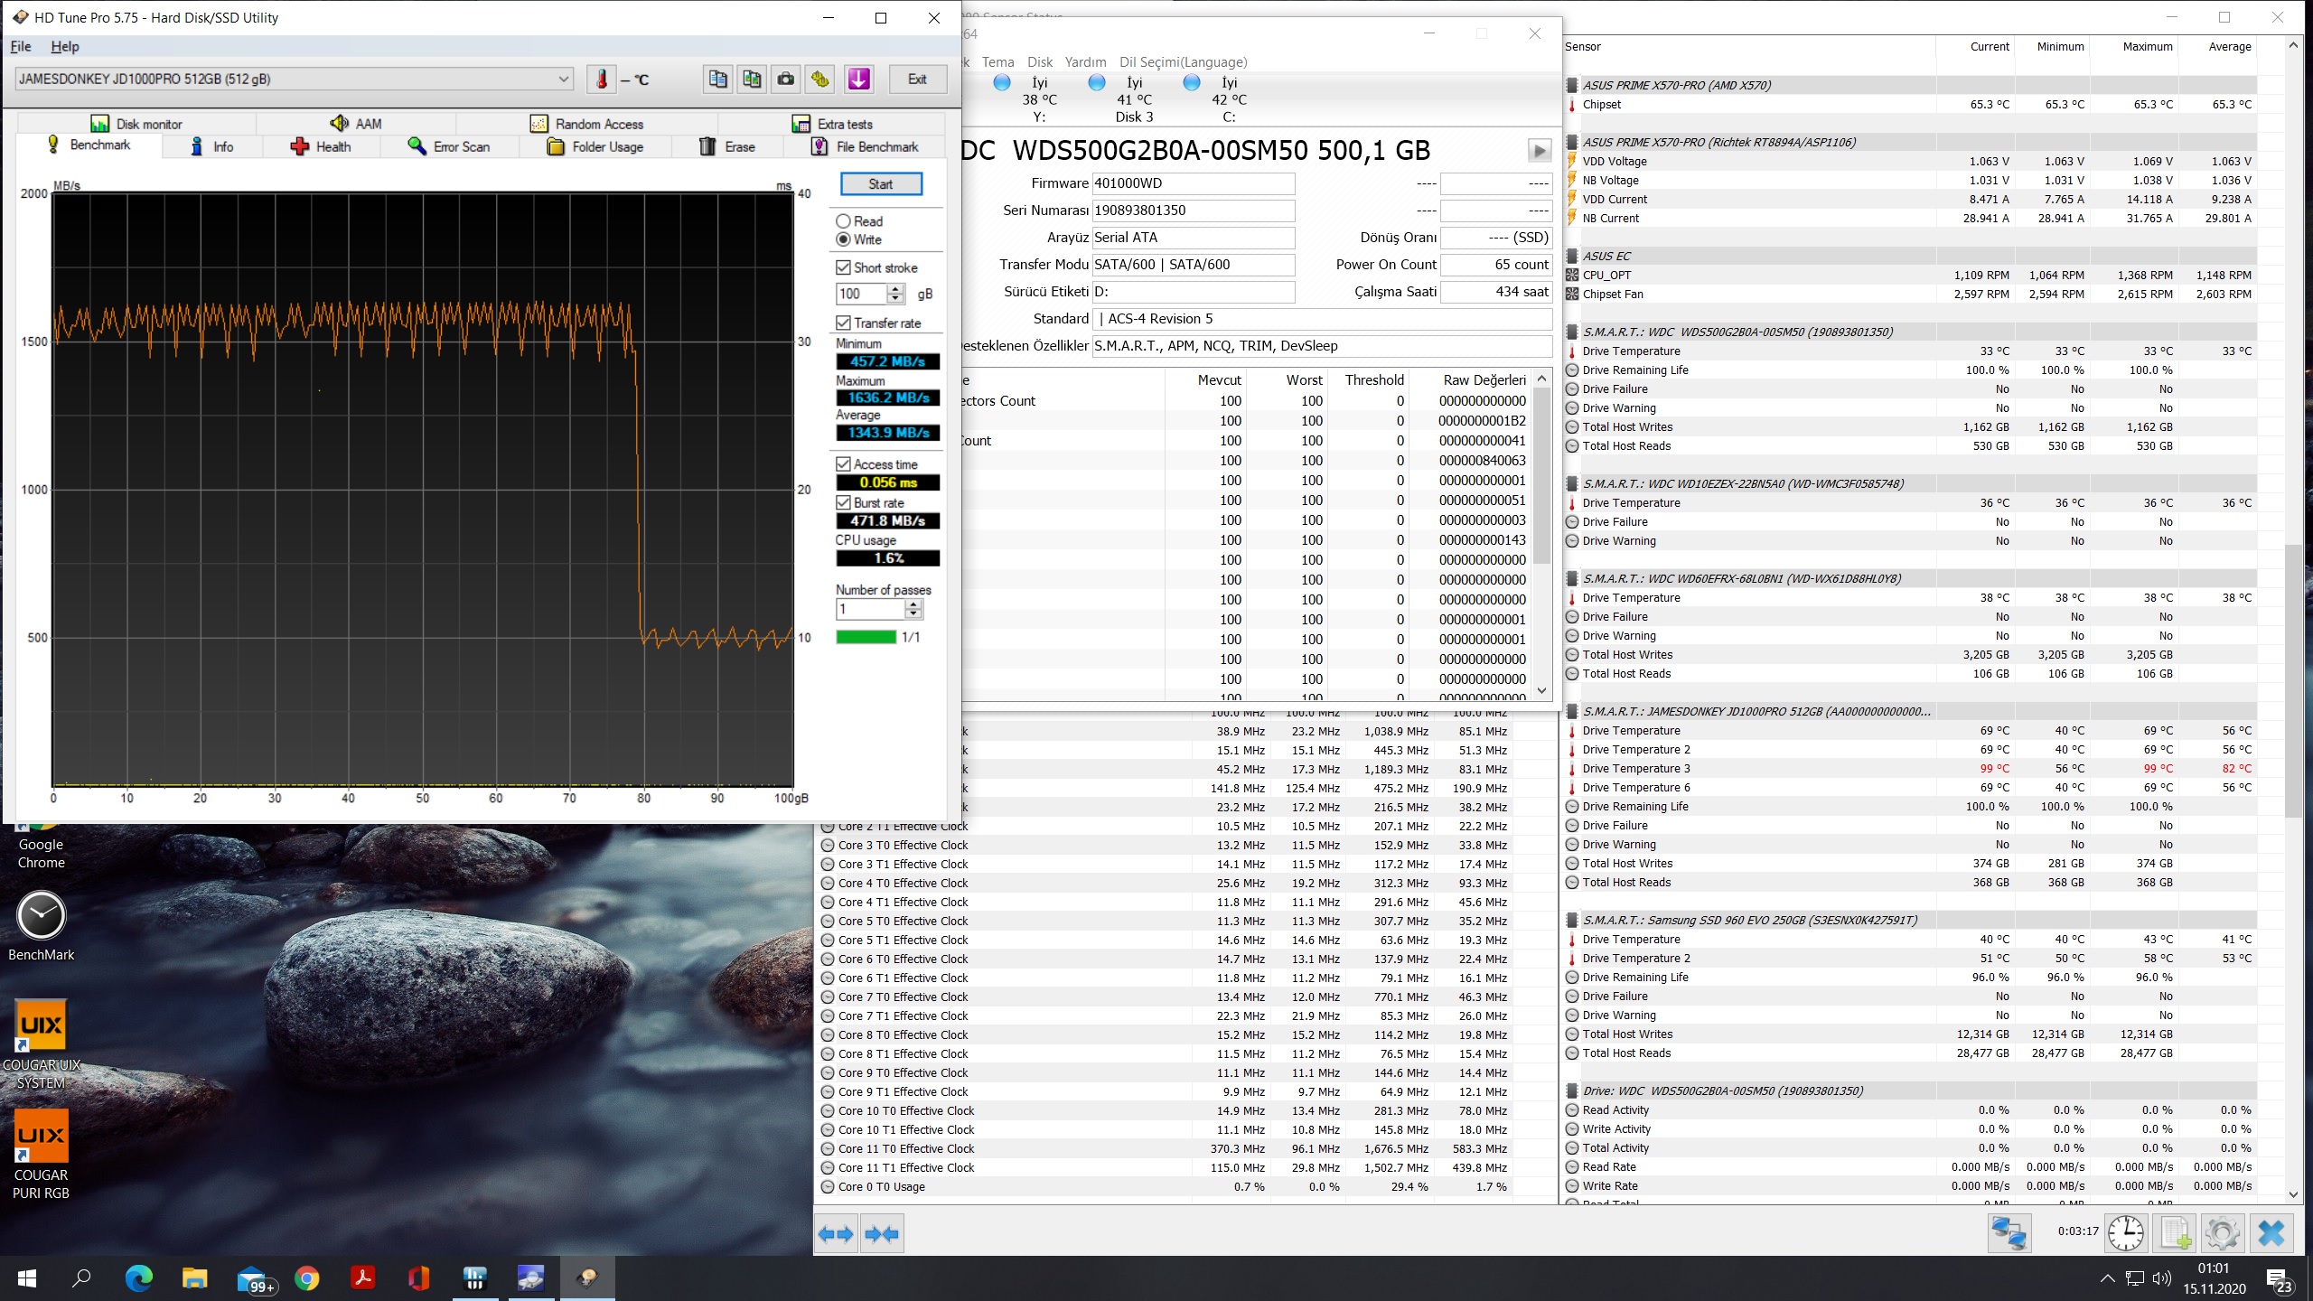The height and width of the screenshot is (1301, 2313).
Task: Copy results as text in HD Tune toolbar
Action: (718, 80)
